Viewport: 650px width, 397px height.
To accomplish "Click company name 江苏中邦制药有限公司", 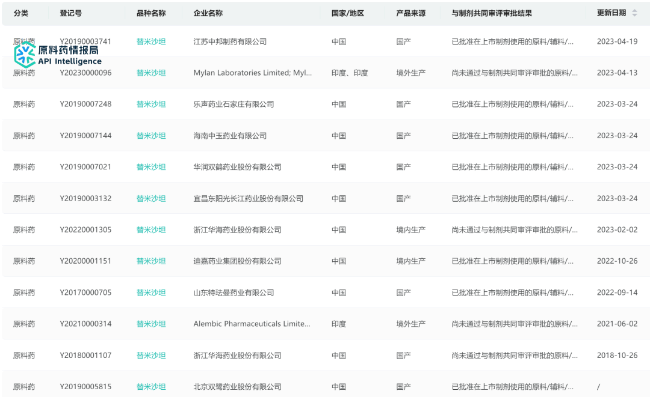I will 230,41.
